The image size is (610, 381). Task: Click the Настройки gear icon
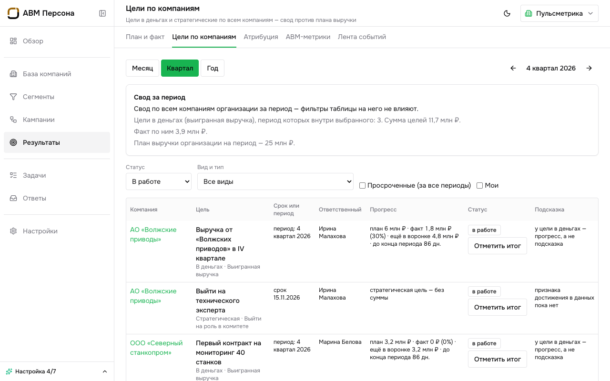point(13,231)
